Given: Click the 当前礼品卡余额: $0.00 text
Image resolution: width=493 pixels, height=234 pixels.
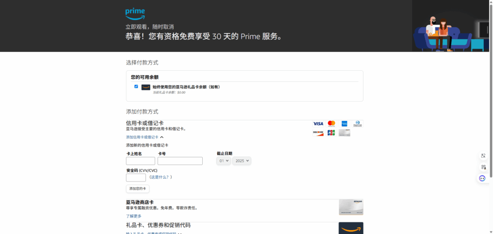Looking at the screenshot, I should (169, 92).
